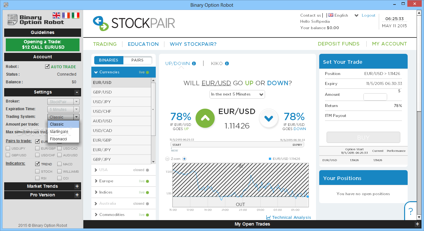Click the closed status dot for USA
Screen dimensions: 424x231
pyautogui.click(x=147, y=170)
